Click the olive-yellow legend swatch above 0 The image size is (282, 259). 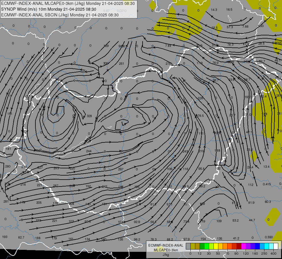coord(193,246)
